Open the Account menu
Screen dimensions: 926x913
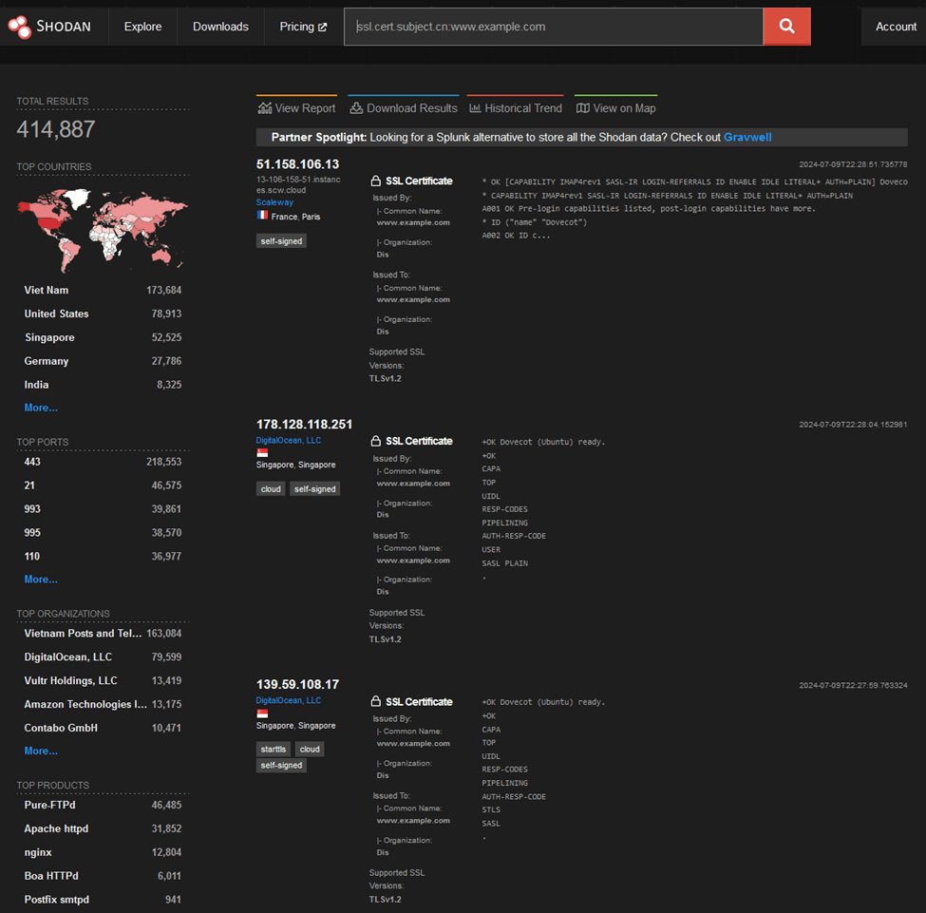pos(896,27)
